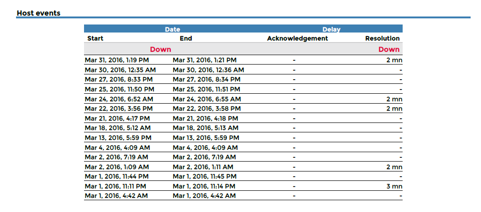481x212 pixels.
Task: Select the Delay column group header
Action: [x=331, y=29]
